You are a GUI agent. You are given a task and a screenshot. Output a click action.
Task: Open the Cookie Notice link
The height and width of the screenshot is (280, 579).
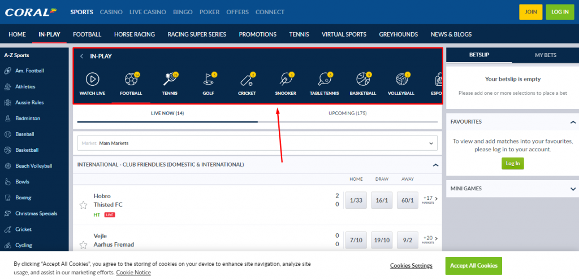click(133, 273)
